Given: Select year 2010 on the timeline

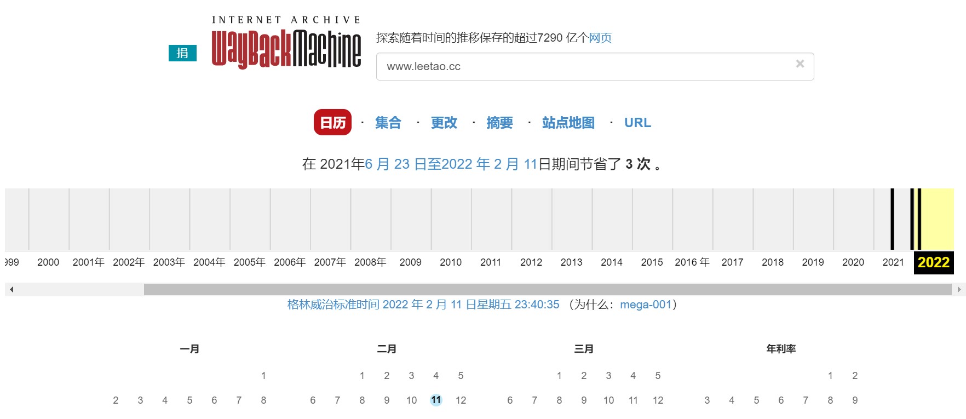Looking at the screenshot, I should pos(451,262).
